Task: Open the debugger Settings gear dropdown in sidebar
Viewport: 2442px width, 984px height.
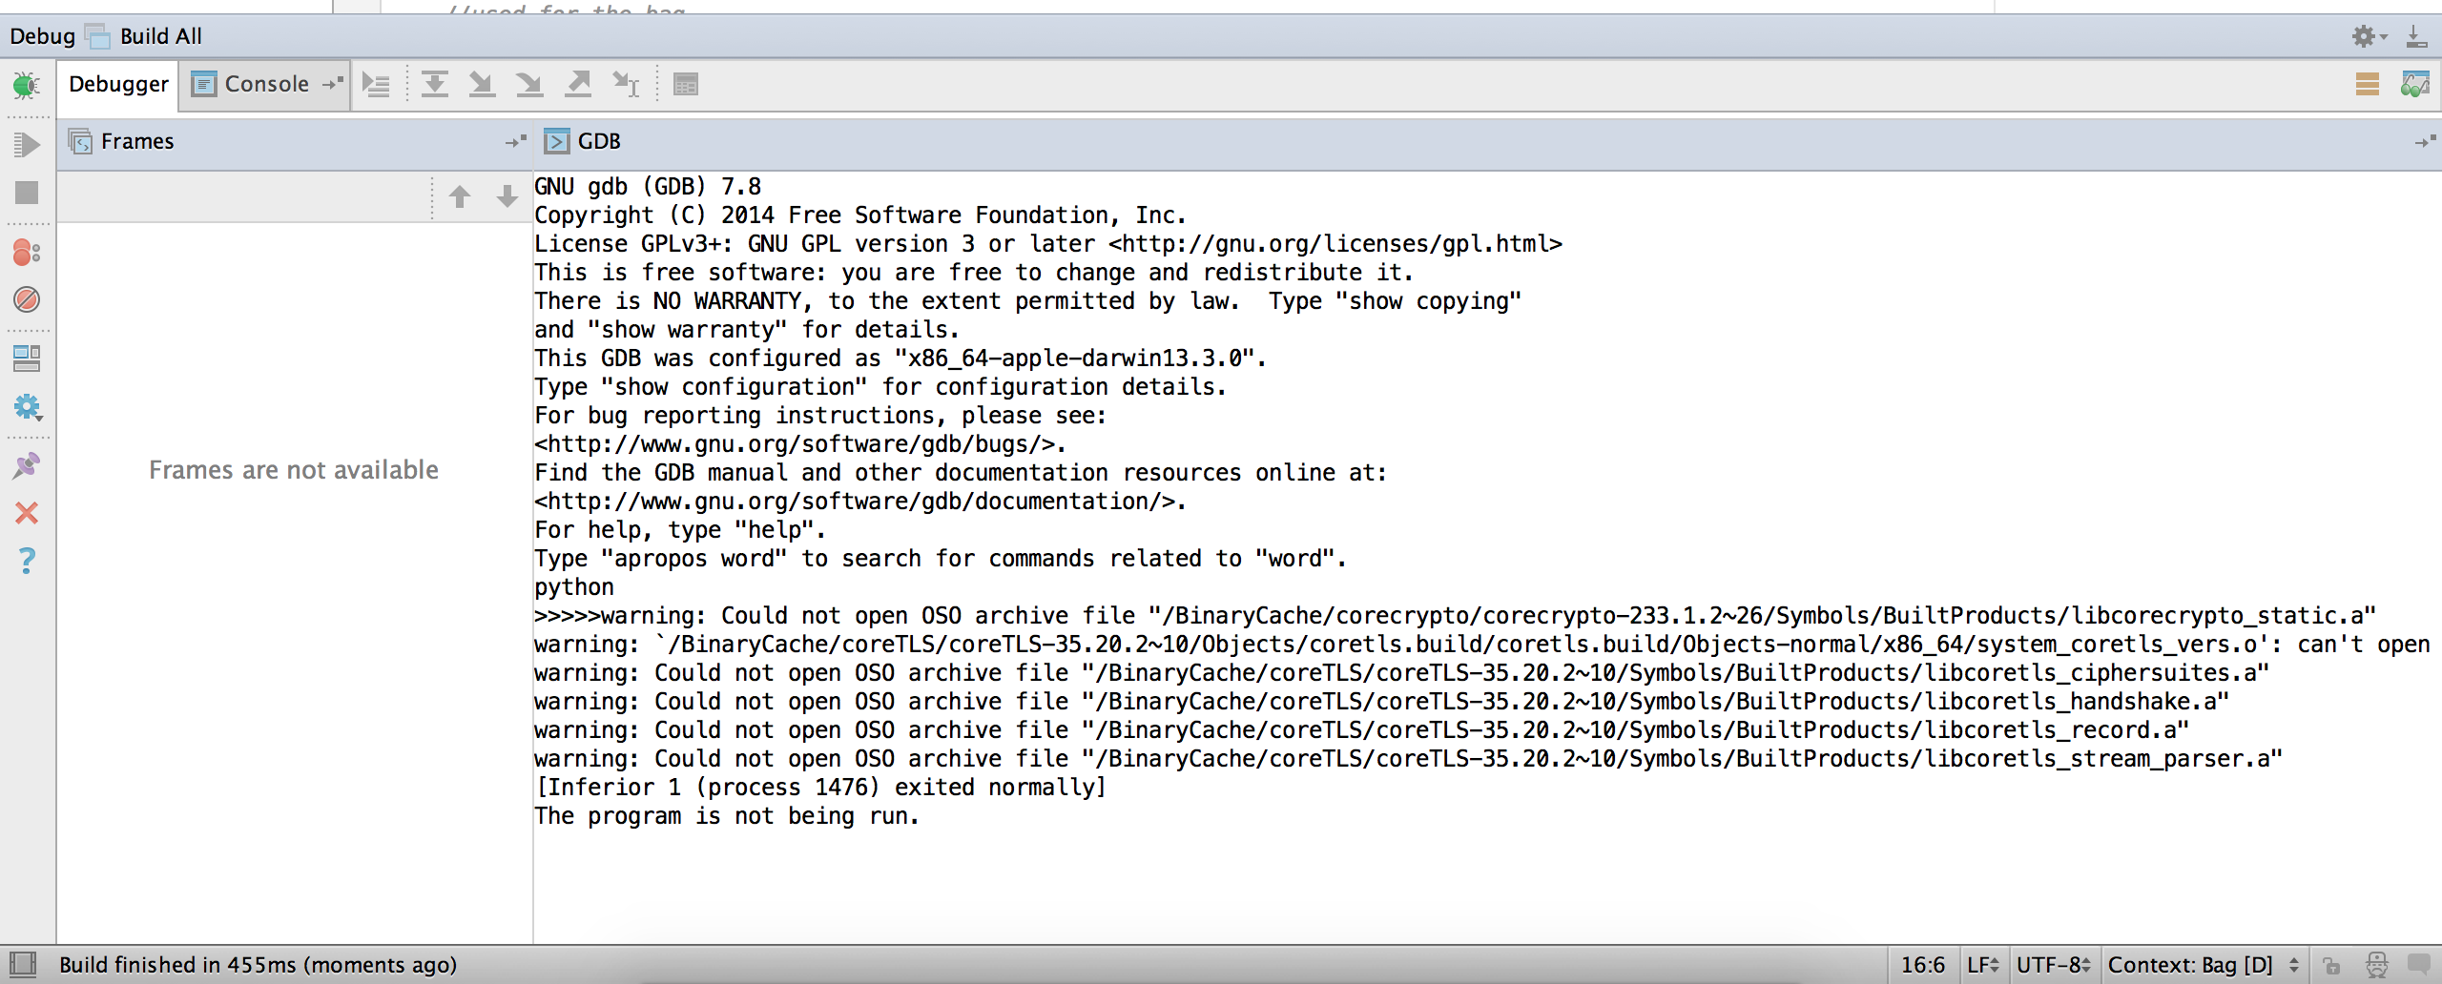Action: [27, 408]
